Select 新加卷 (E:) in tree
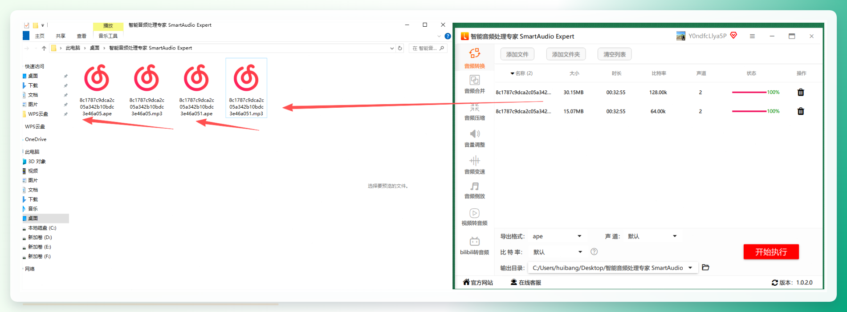Image resolution: width=847 pixels, height=312 pixels. pyautogui.click(x=40, y=247)
